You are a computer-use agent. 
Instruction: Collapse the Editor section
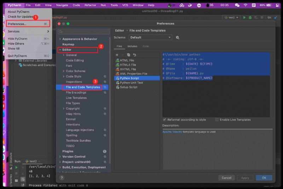60,50
